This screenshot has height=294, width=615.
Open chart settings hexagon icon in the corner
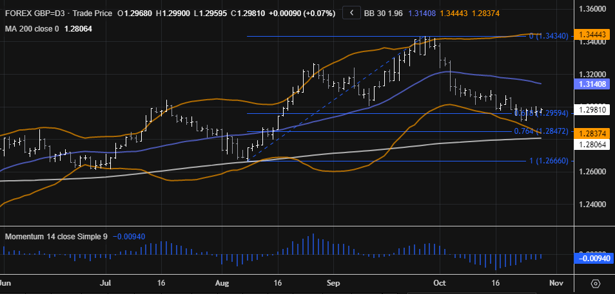coord(596,283)
